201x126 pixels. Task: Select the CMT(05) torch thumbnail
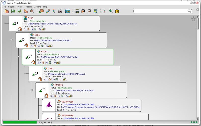click(x=42, y=90)
